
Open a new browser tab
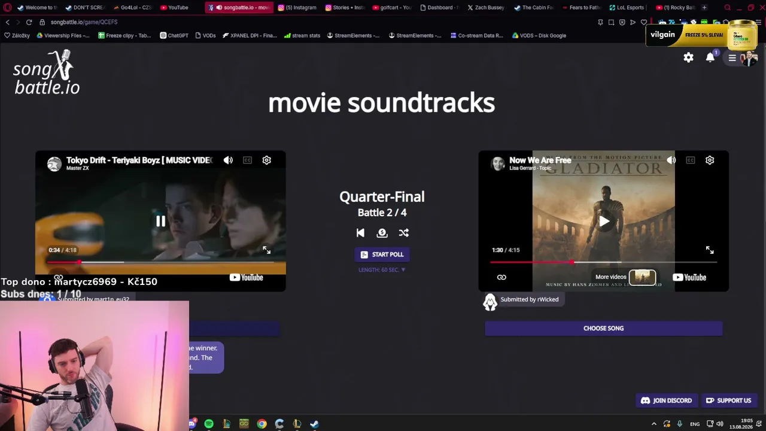(x=704, y=8)
